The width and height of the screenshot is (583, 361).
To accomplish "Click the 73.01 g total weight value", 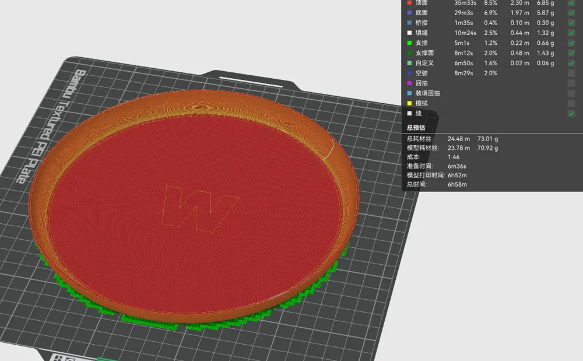I will click(x=488, y=139).
